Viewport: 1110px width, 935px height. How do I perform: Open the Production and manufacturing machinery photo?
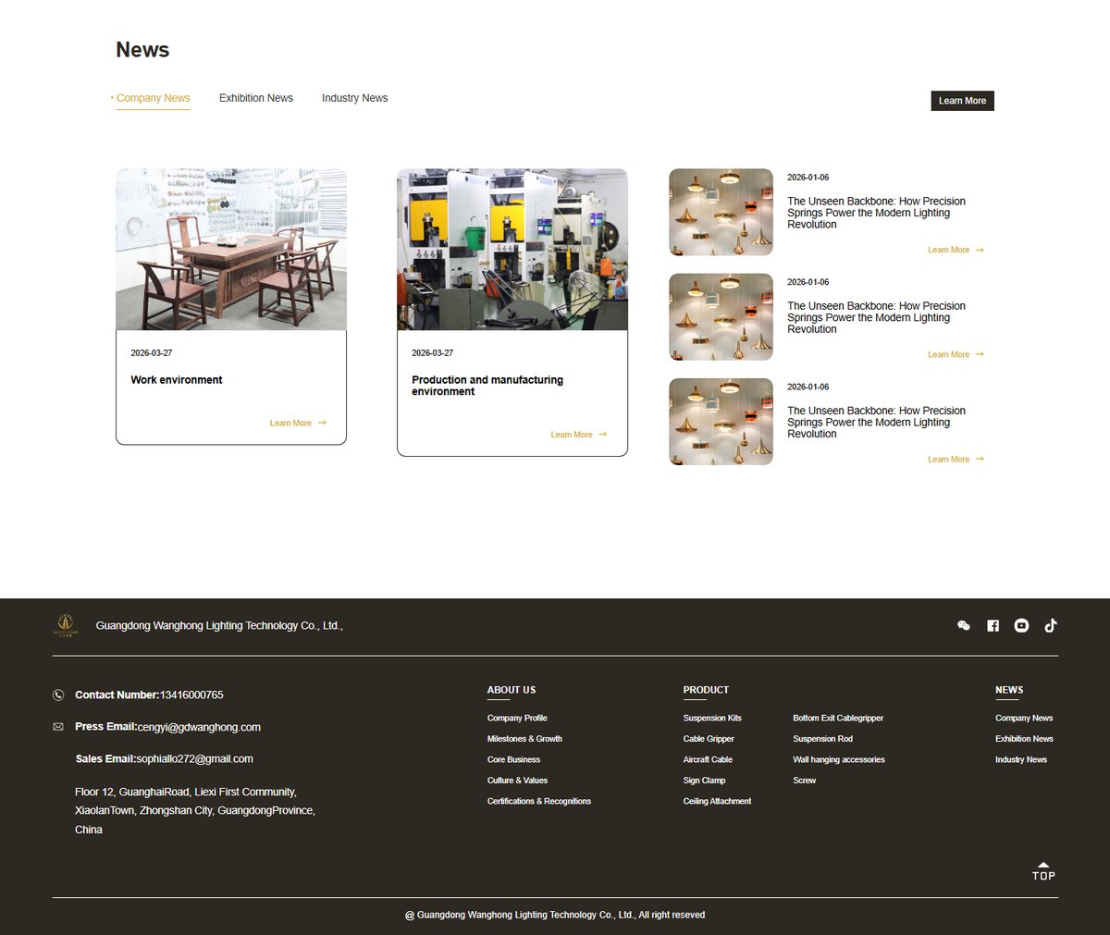[x=512, y=250]
